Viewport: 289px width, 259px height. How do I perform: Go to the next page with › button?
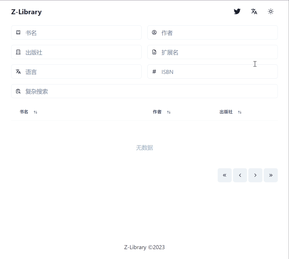pyautogui.click(x=255, y=175)
